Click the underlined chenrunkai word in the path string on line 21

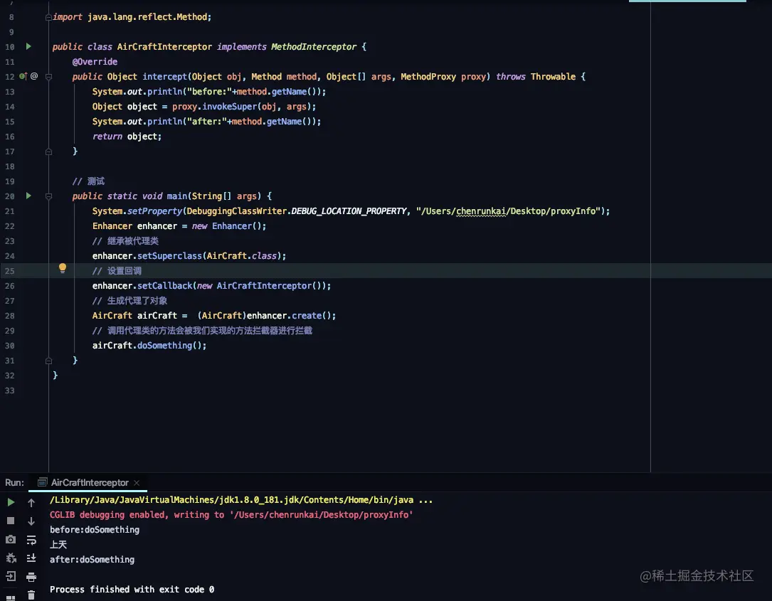click(480, 211)
